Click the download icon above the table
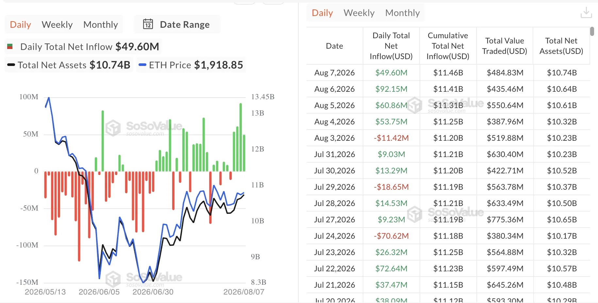 coord(586,13)
